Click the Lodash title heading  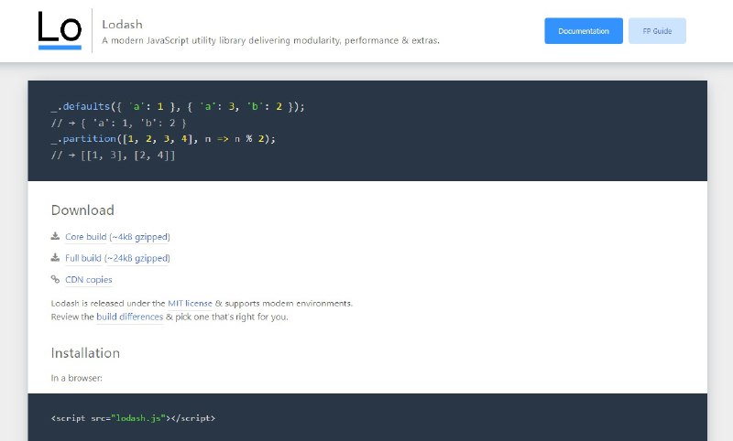122,25
